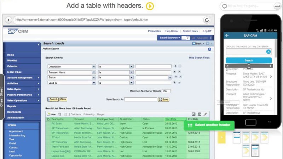Open Home in the navigation menu
Image resolution: width=283 pixels, height=159 pixels.
(x=11, y=55)
